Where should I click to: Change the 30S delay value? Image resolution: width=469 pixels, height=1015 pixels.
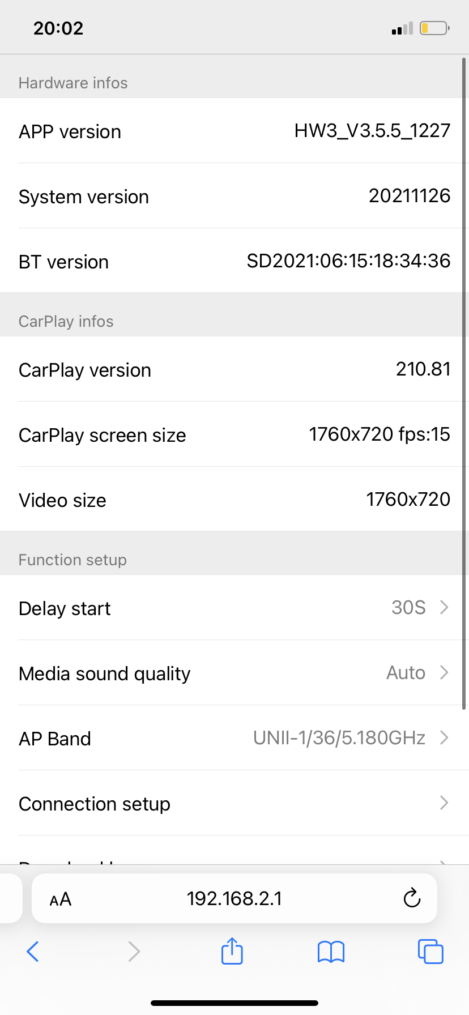[x=408, y=607]
